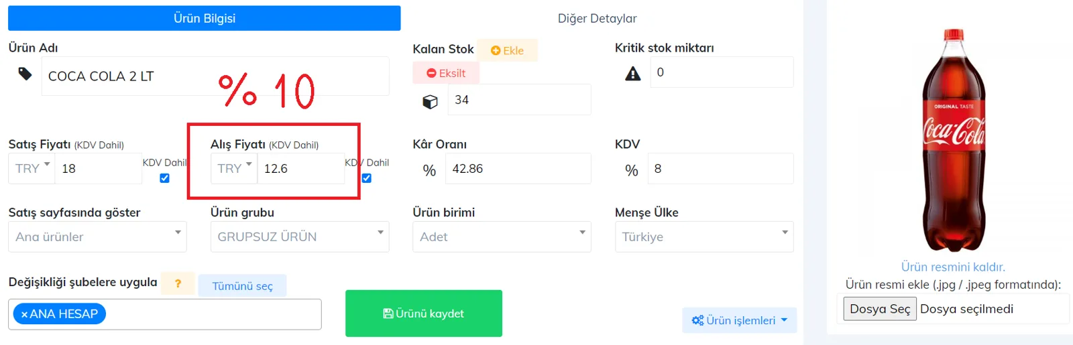1073x345 pixels.
Task: Click the Kritik stok miktarı field
Action: click(722, 72)
